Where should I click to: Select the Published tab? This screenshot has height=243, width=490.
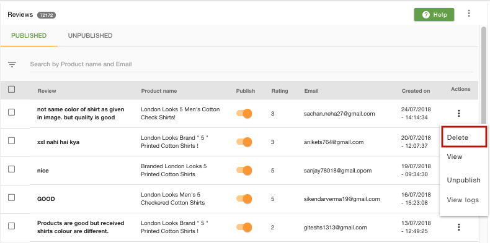pyautogui.click(x=29, y=35)
